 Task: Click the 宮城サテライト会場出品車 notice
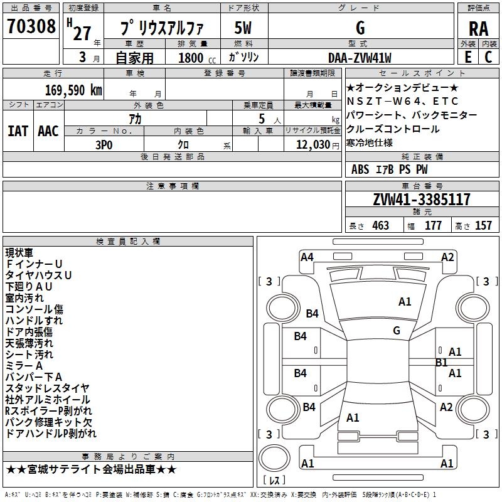pyautogui.click(x=92, y=469)
